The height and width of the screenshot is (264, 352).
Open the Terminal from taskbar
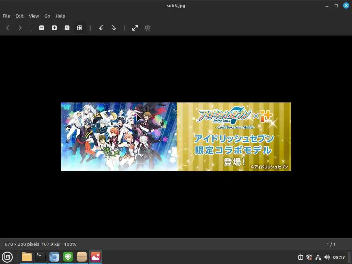(41, 257)
